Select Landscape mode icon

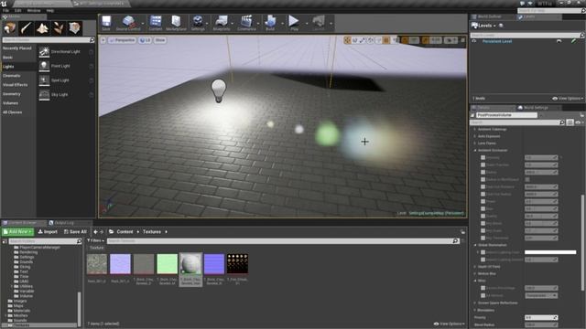42,28
